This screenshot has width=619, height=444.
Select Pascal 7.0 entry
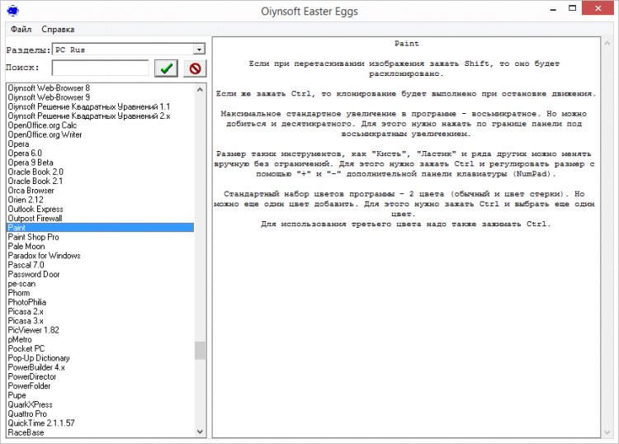click(101, 265)
